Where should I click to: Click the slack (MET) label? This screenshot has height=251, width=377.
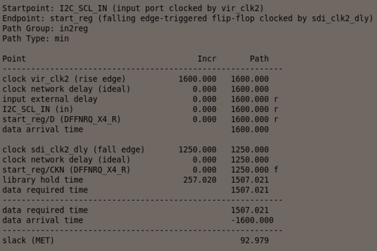click(28, 240)
